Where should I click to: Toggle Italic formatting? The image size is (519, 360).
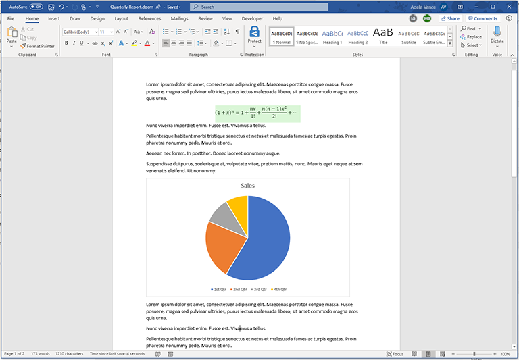pos(74,43)
